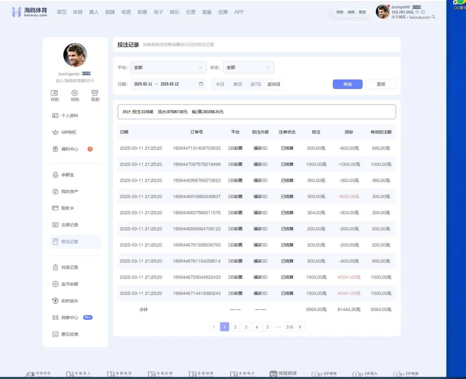Open 消息中心 message center in sidebar
The height and width of the screenshot is (379, 466).
pos(69,317)
